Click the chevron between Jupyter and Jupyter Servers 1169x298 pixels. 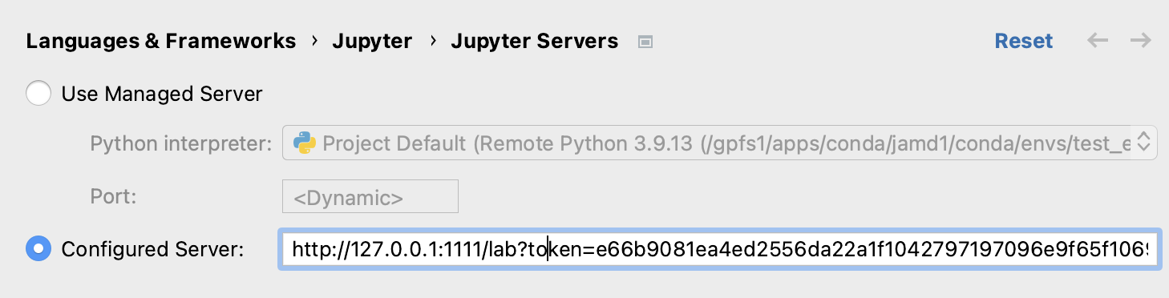pyautogui.click(x=432, y=41)
